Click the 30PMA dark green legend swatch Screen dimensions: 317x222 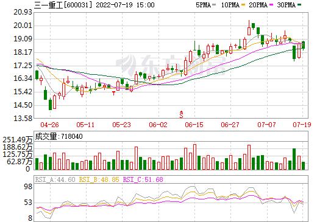click(299, 5)
